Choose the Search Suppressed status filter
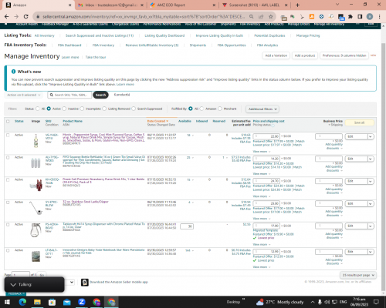The width and height of the screenshot is (386, 308). point(134,109)
